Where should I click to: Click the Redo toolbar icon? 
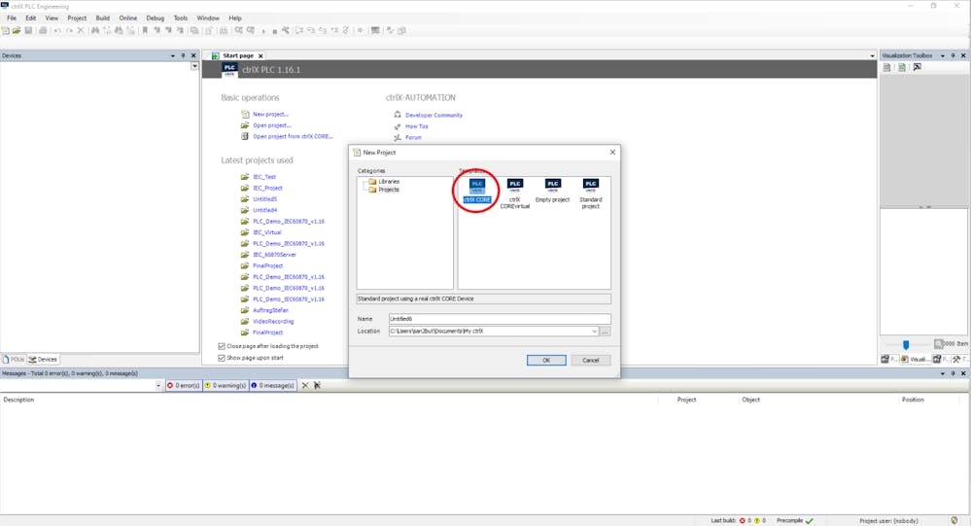69,30
